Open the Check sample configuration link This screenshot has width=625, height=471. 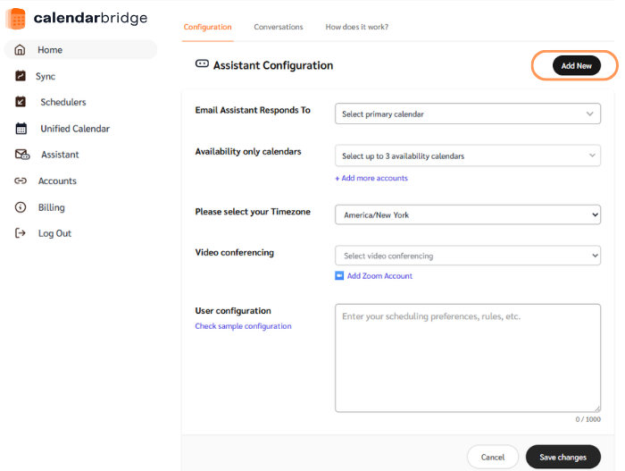pyautogui.click(x=243, y=326)
